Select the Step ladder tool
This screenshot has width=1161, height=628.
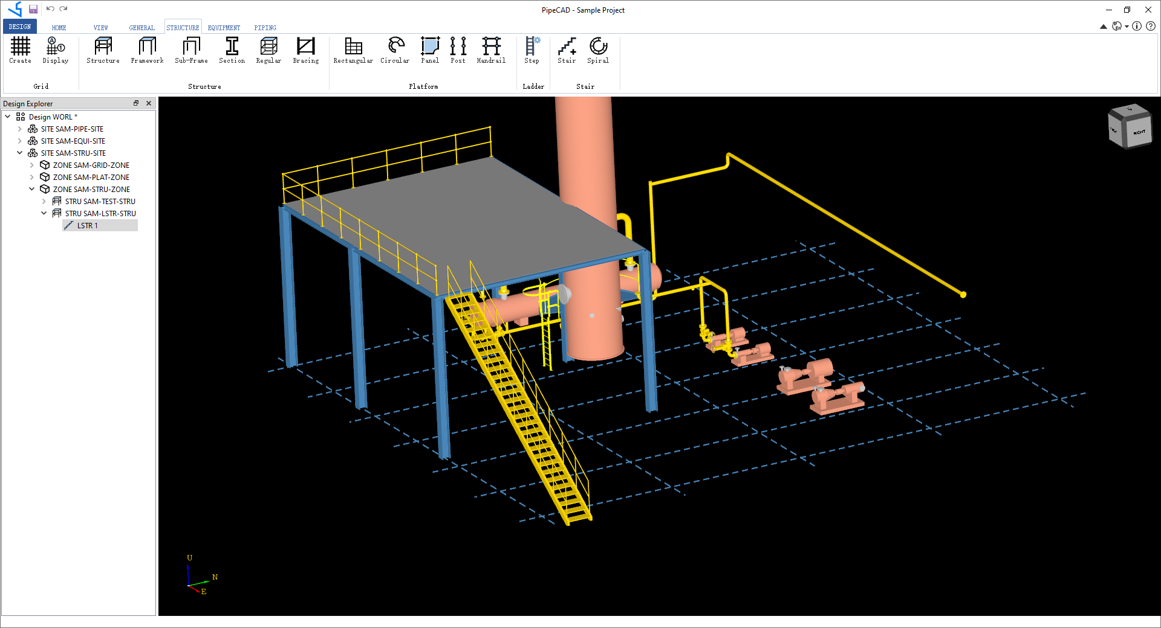tap(532, 51)
